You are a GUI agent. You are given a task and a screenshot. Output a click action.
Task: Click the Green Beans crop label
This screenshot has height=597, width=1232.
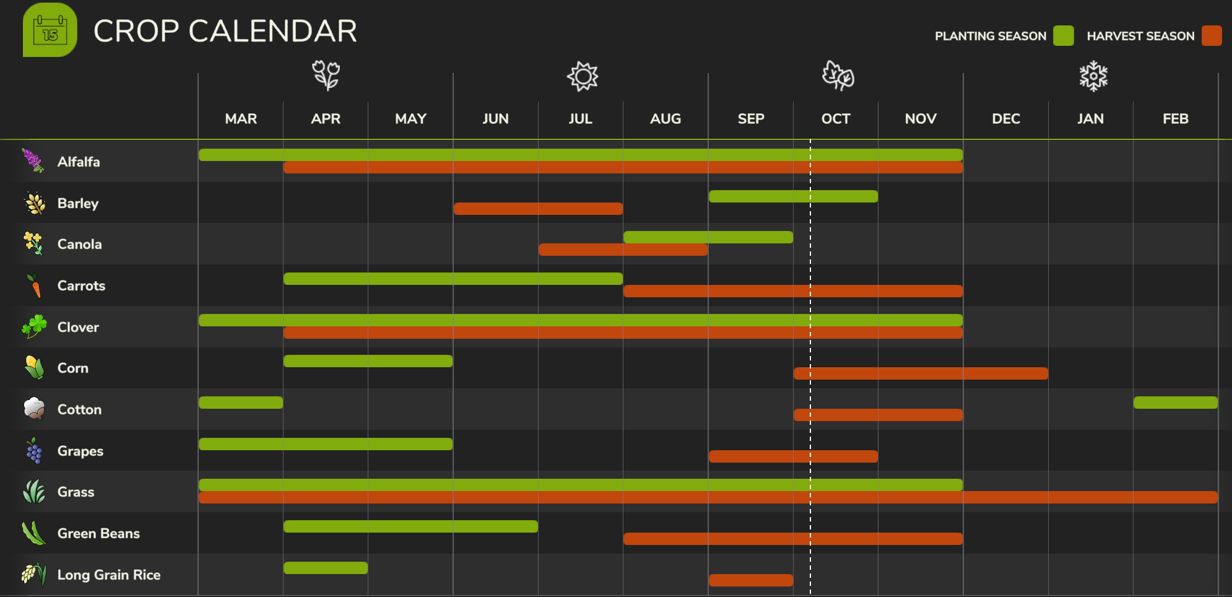(x=98, y=533)
